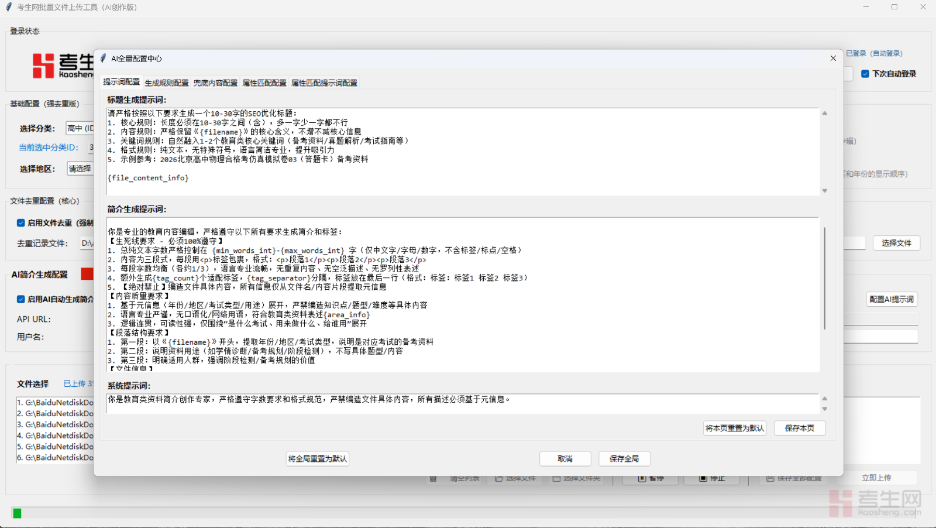Click the feather icon in the AI全量配置中心 title bar
936x528 pixels.
point(104,59)
